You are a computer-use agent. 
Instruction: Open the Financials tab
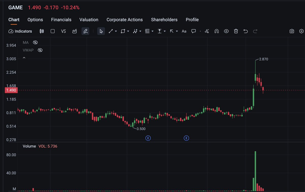[x=61, y=20]
